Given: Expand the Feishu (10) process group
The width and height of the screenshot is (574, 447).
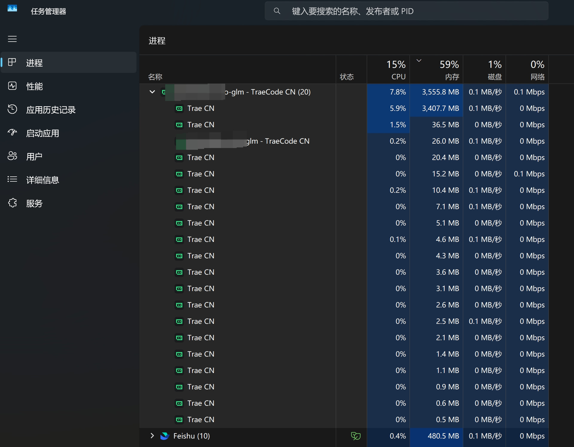Looking at the screenshot, I should (152, 436).
